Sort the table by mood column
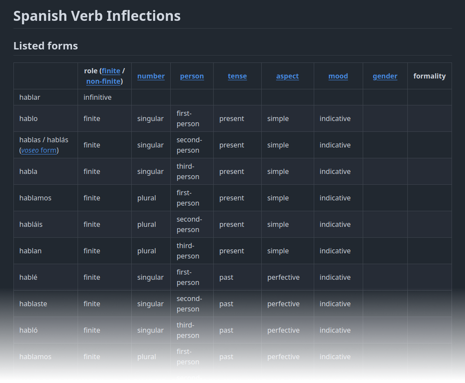 338,75
